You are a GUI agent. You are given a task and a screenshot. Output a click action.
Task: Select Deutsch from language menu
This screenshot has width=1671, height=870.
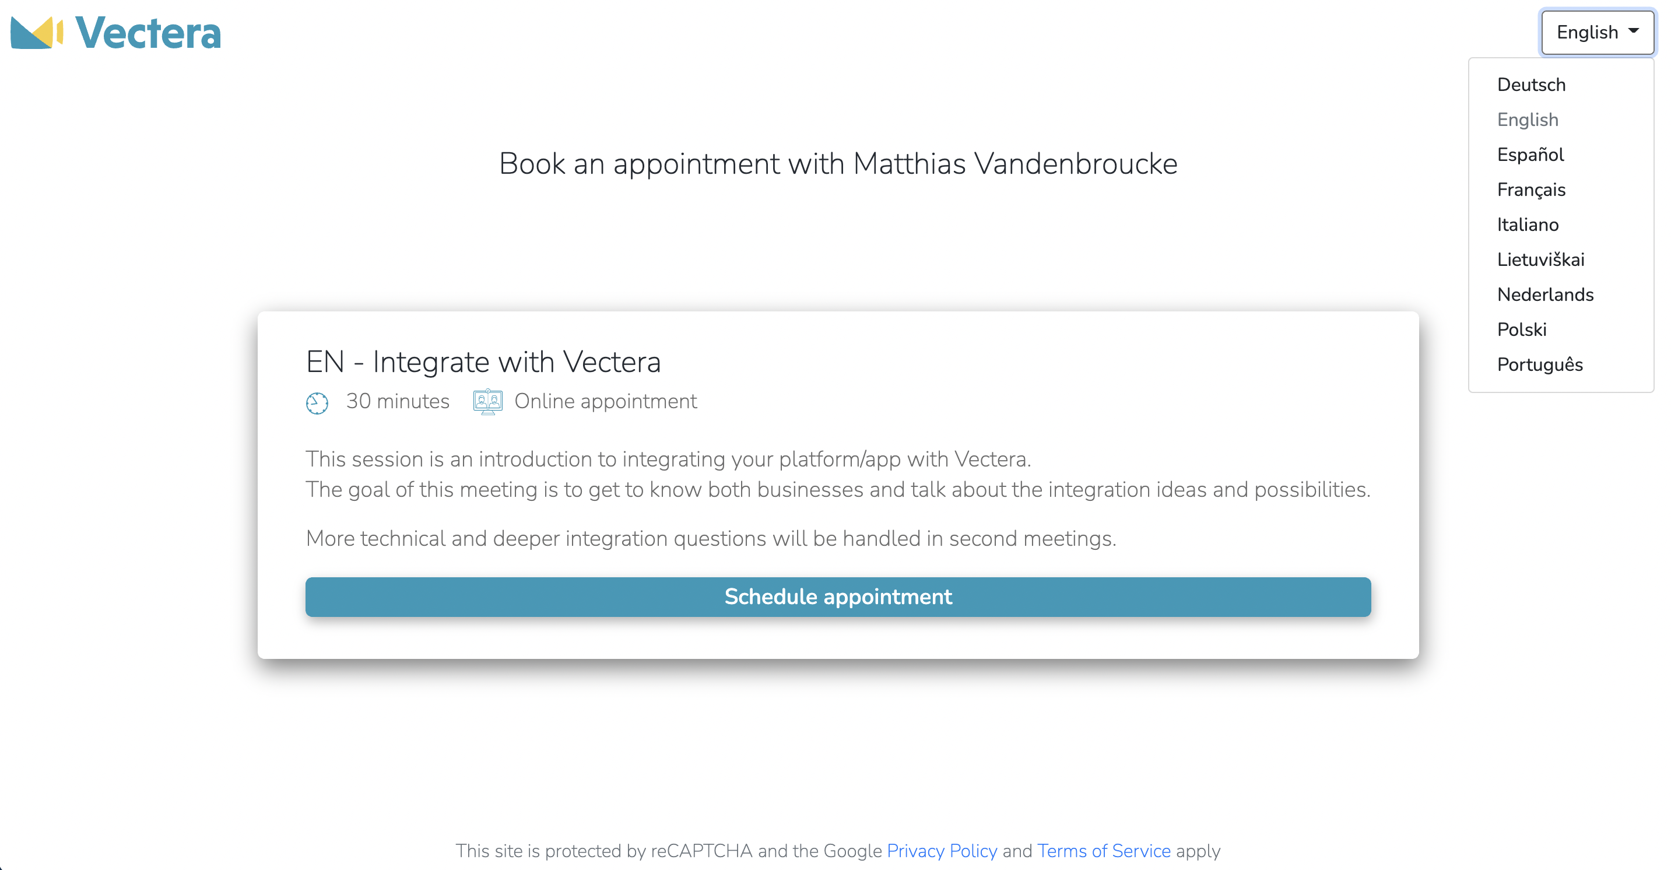coord(1531,85)
